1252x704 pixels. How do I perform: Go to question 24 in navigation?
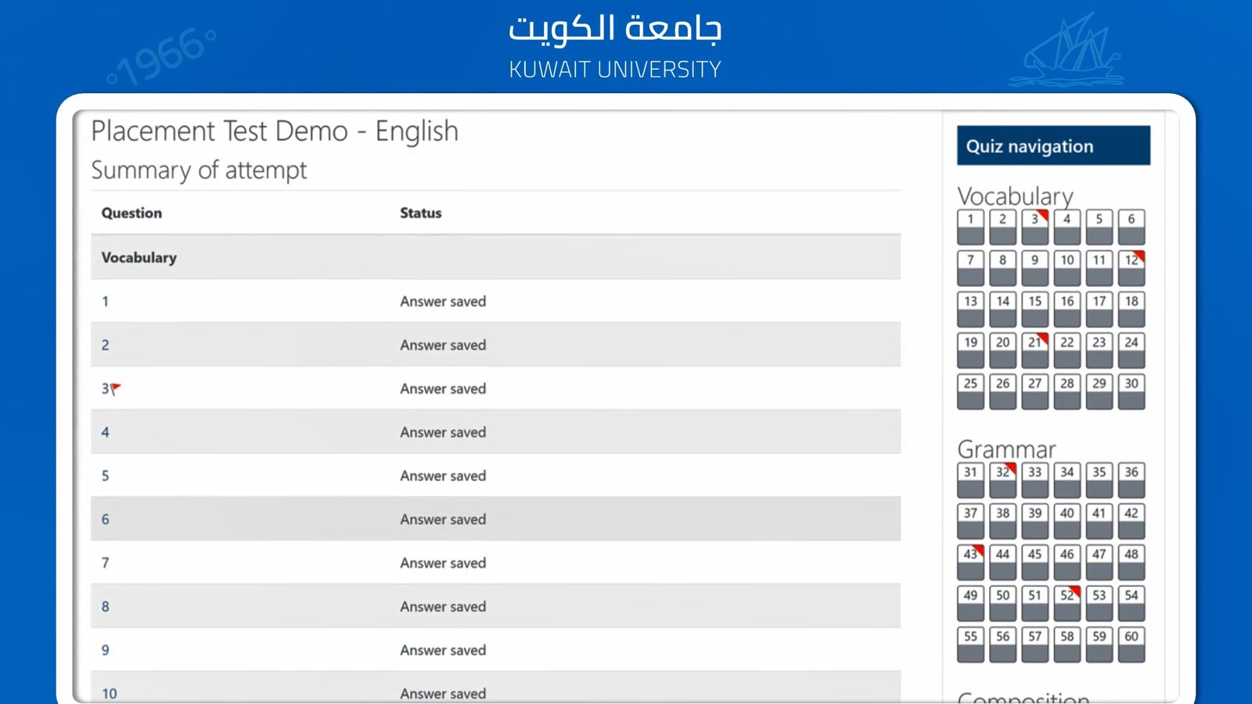[x=1131, y=350]
